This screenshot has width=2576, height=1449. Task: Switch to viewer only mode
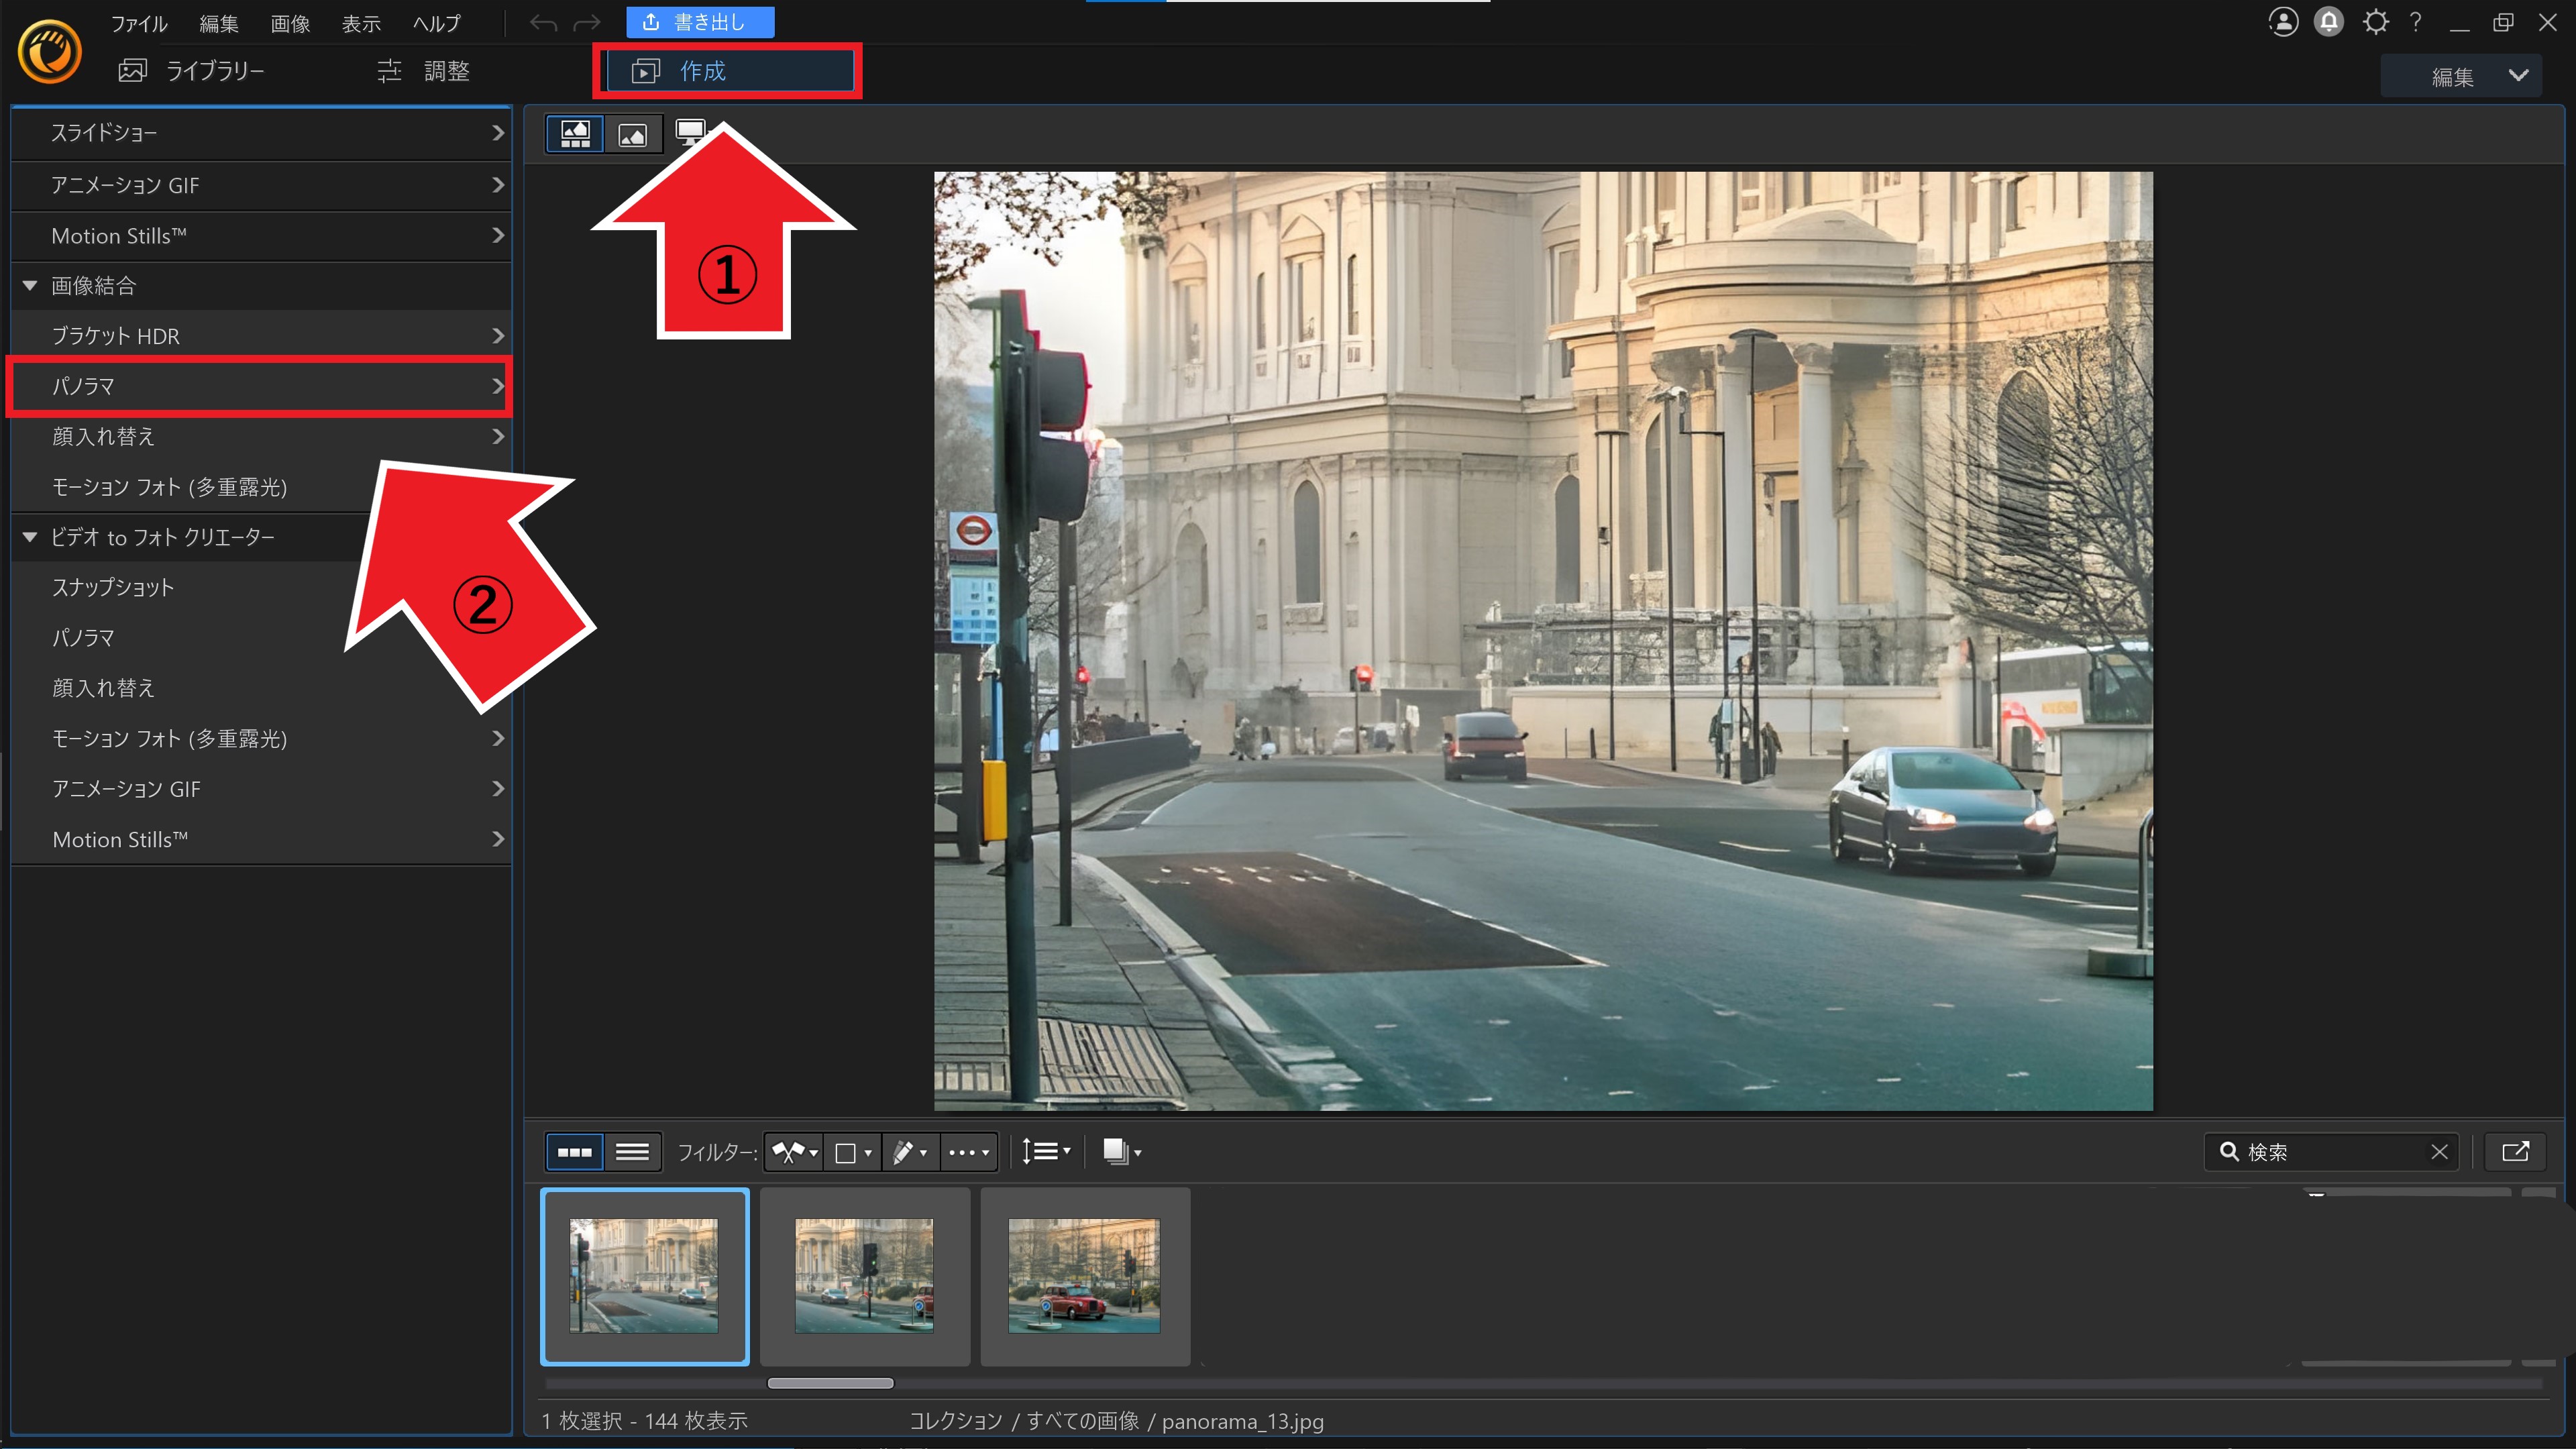point(633,134)
